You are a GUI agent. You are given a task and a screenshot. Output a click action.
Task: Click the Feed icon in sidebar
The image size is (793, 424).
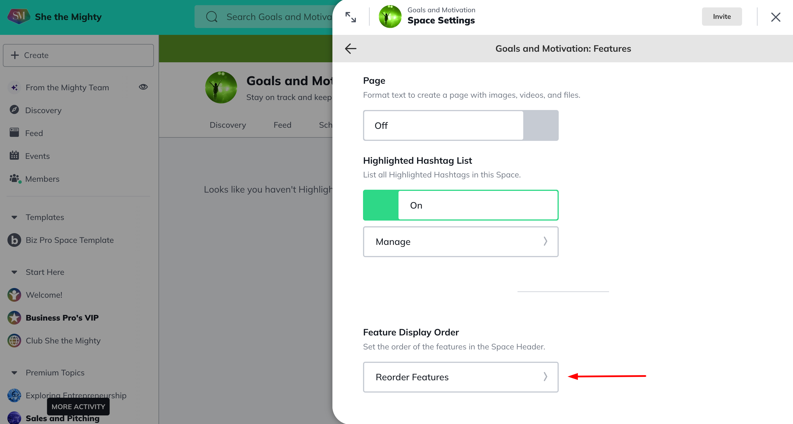(14, 133)
